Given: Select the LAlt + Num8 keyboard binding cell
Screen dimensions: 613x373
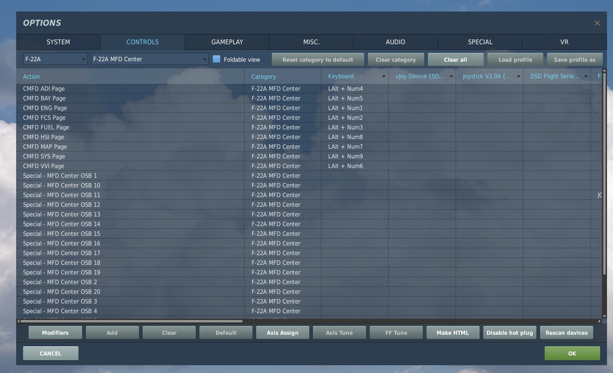Looking at the screenshot, I should [354, 137].
